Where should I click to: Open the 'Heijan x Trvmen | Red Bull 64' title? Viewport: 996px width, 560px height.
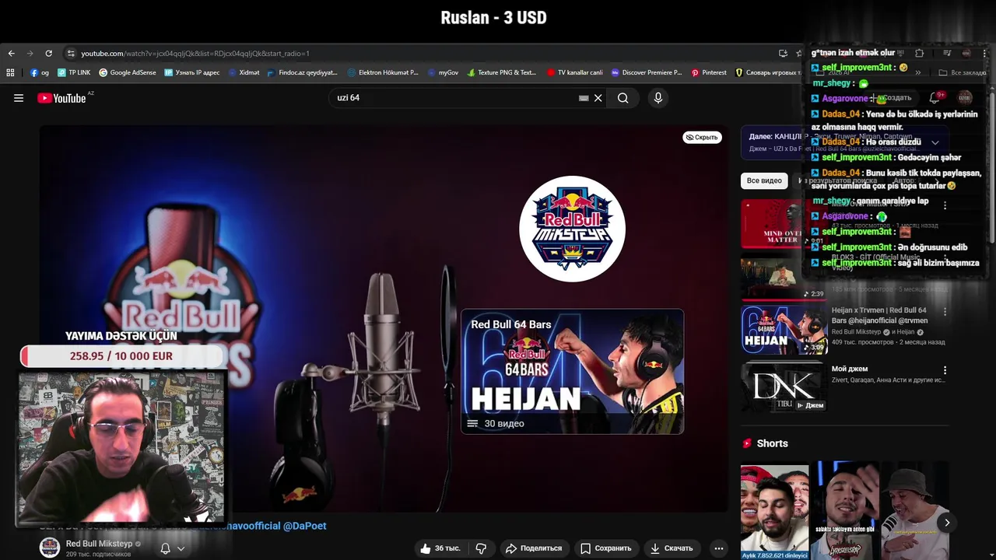(879, 315)
